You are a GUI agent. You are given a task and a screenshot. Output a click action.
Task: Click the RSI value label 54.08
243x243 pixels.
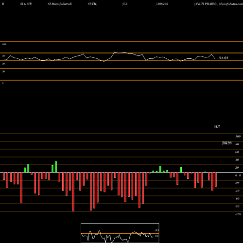click(x=224, y=58)
